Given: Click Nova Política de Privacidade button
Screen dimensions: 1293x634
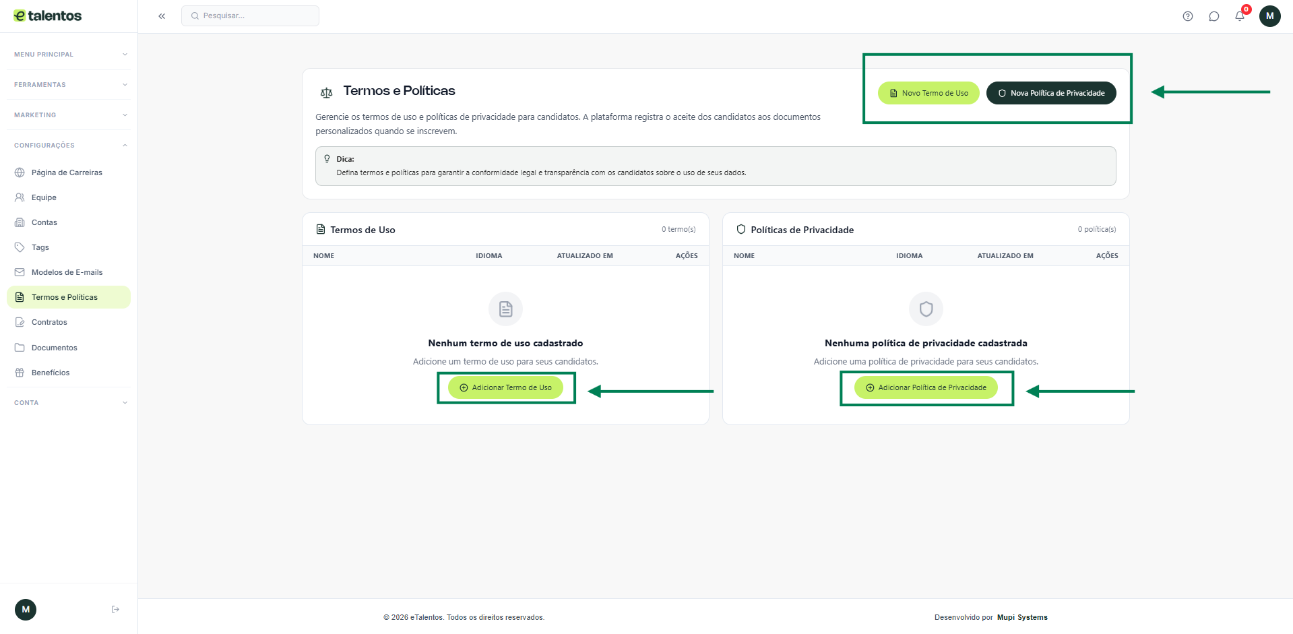Looking at the screenshot, I should coord(1050,93).
